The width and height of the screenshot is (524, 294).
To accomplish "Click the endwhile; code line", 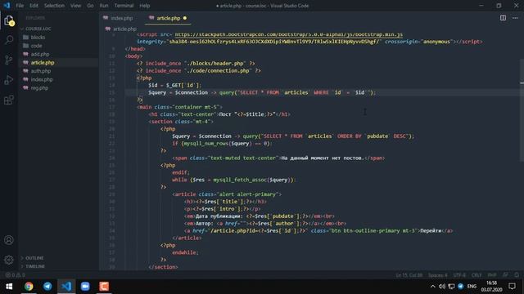I will (x=185, y=252).
